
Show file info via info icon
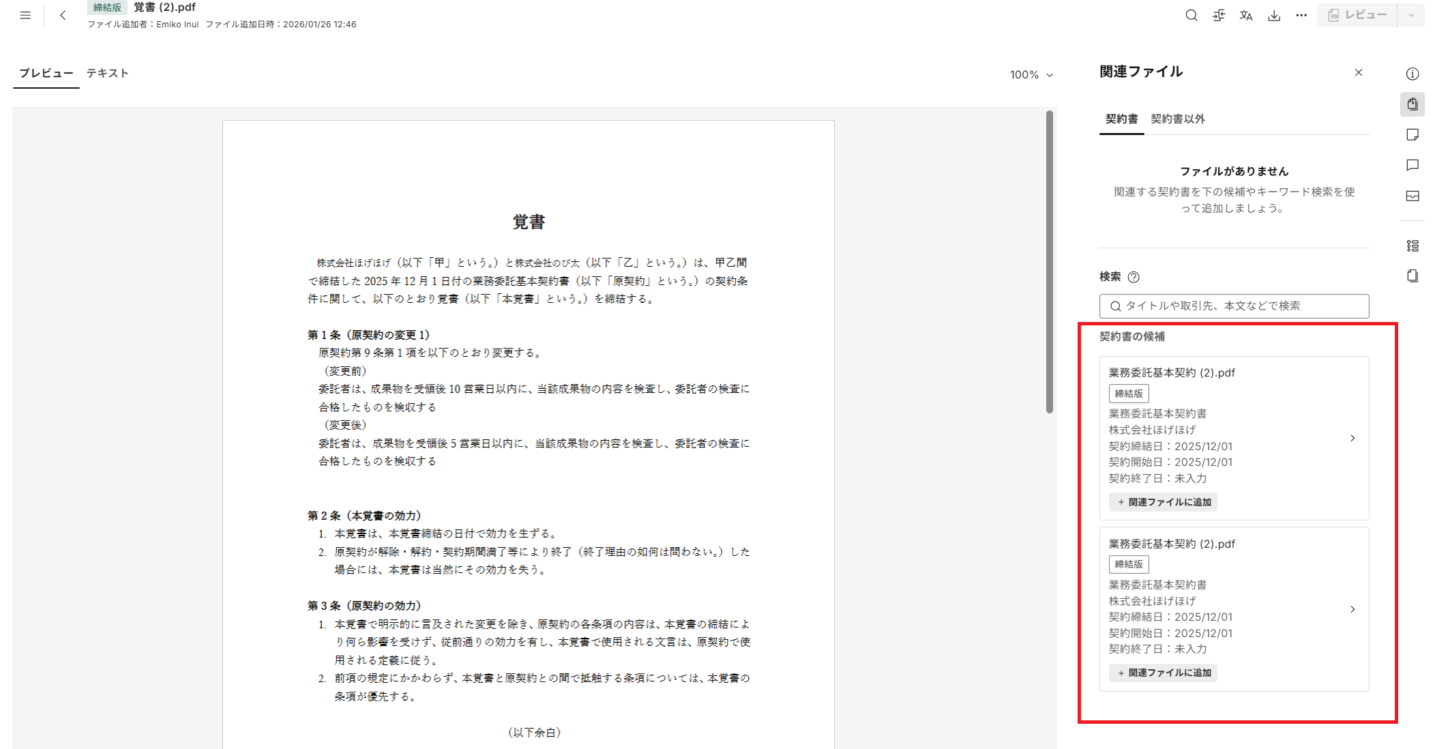tap(1412, 74)
